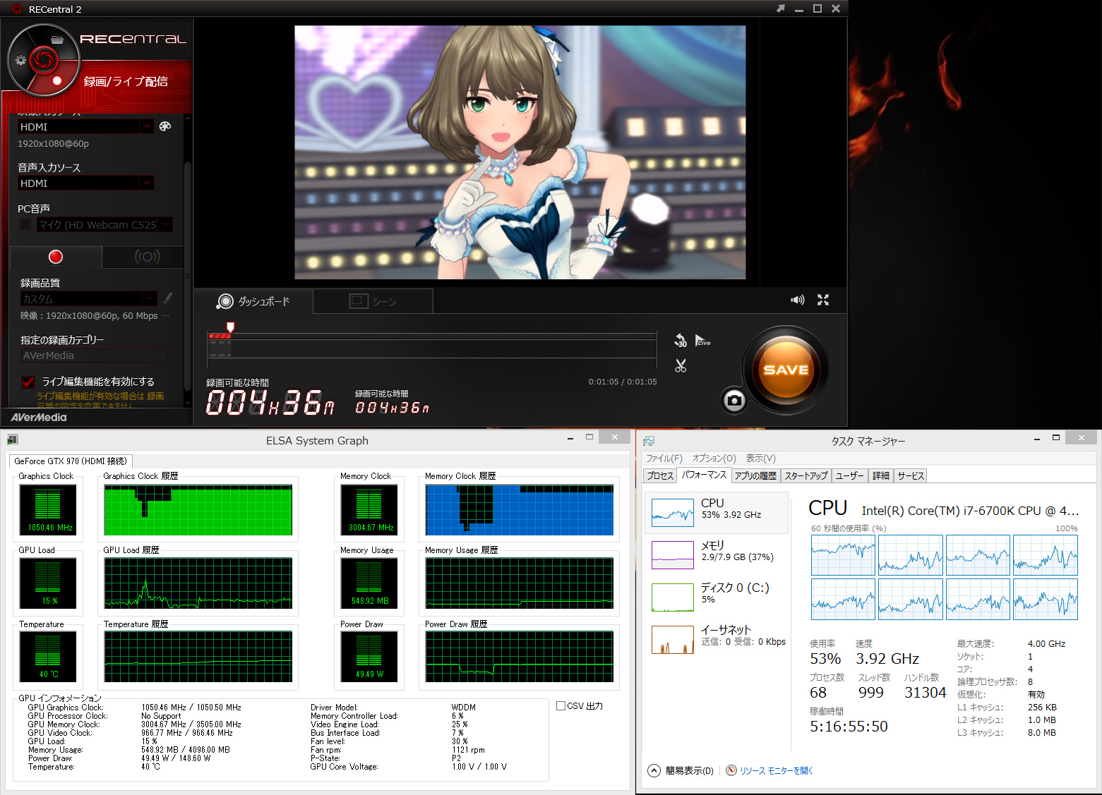Jump back to Live playback
Image resolution: width=1102 pixels, height=795 pixels.
[702, 341]
